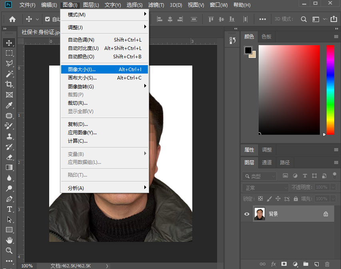Open the 文件(F) menu
The width and height of the screenshot is (341, 269).
coord(28,5)
